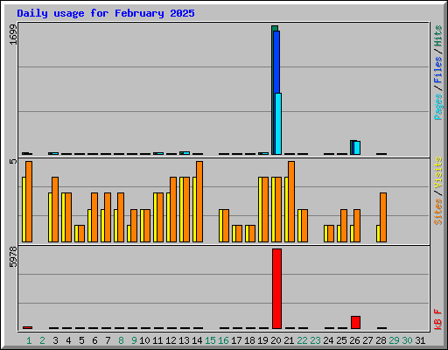Click day 20 on the x-axis
This screenshot has width=448, height=350.
pyautogui.click(x=276, y=340)
